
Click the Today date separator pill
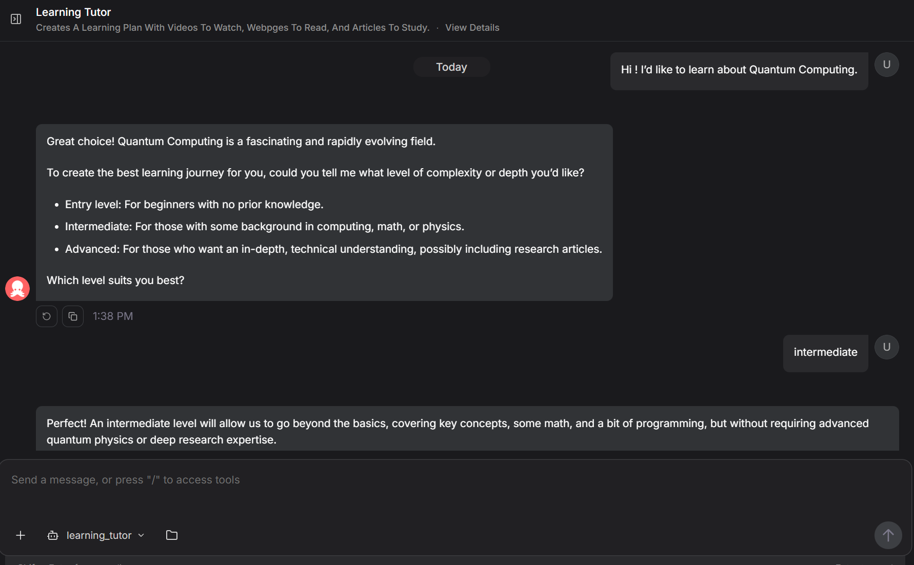(451, 67)
